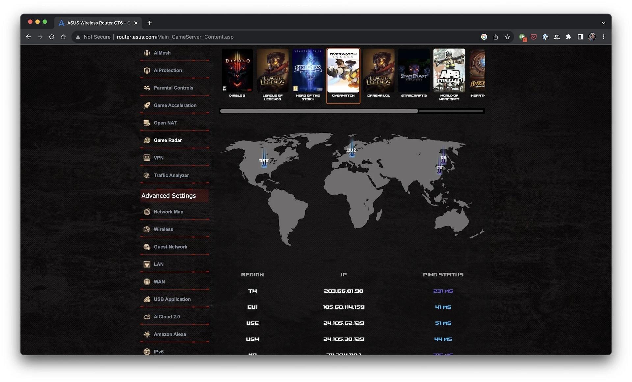Click the Amazon Alexa icon
Image resolution: width=632 pixels, height=382 pixels.
[147, 334]
